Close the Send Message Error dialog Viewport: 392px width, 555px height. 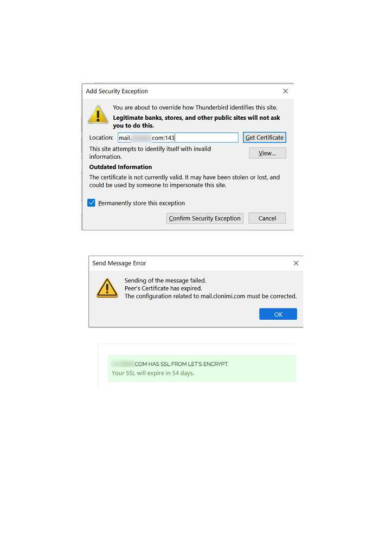pyautogui.click(x=296, y=263)
